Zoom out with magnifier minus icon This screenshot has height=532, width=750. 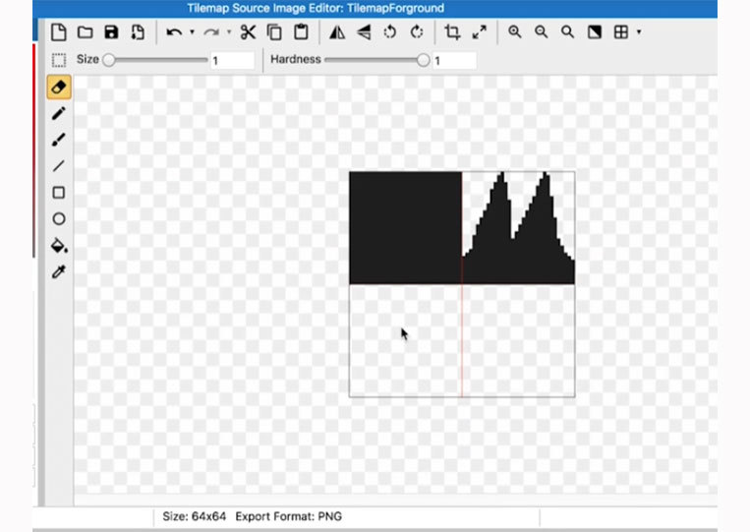(541, 32)
